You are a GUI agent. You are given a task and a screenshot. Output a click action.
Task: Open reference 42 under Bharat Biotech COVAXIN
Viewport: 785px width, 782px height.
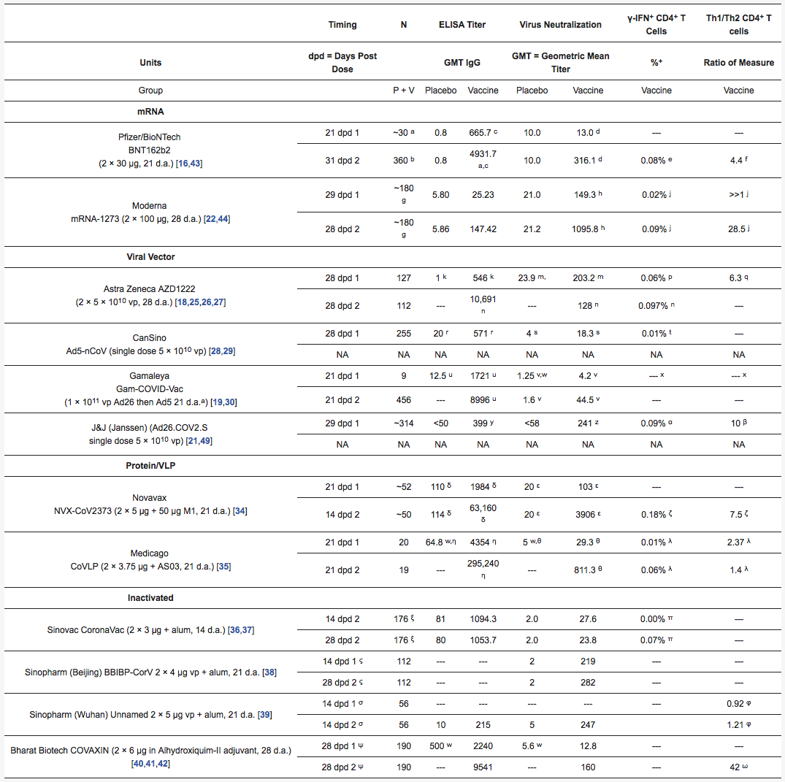[x=163, y=764]
